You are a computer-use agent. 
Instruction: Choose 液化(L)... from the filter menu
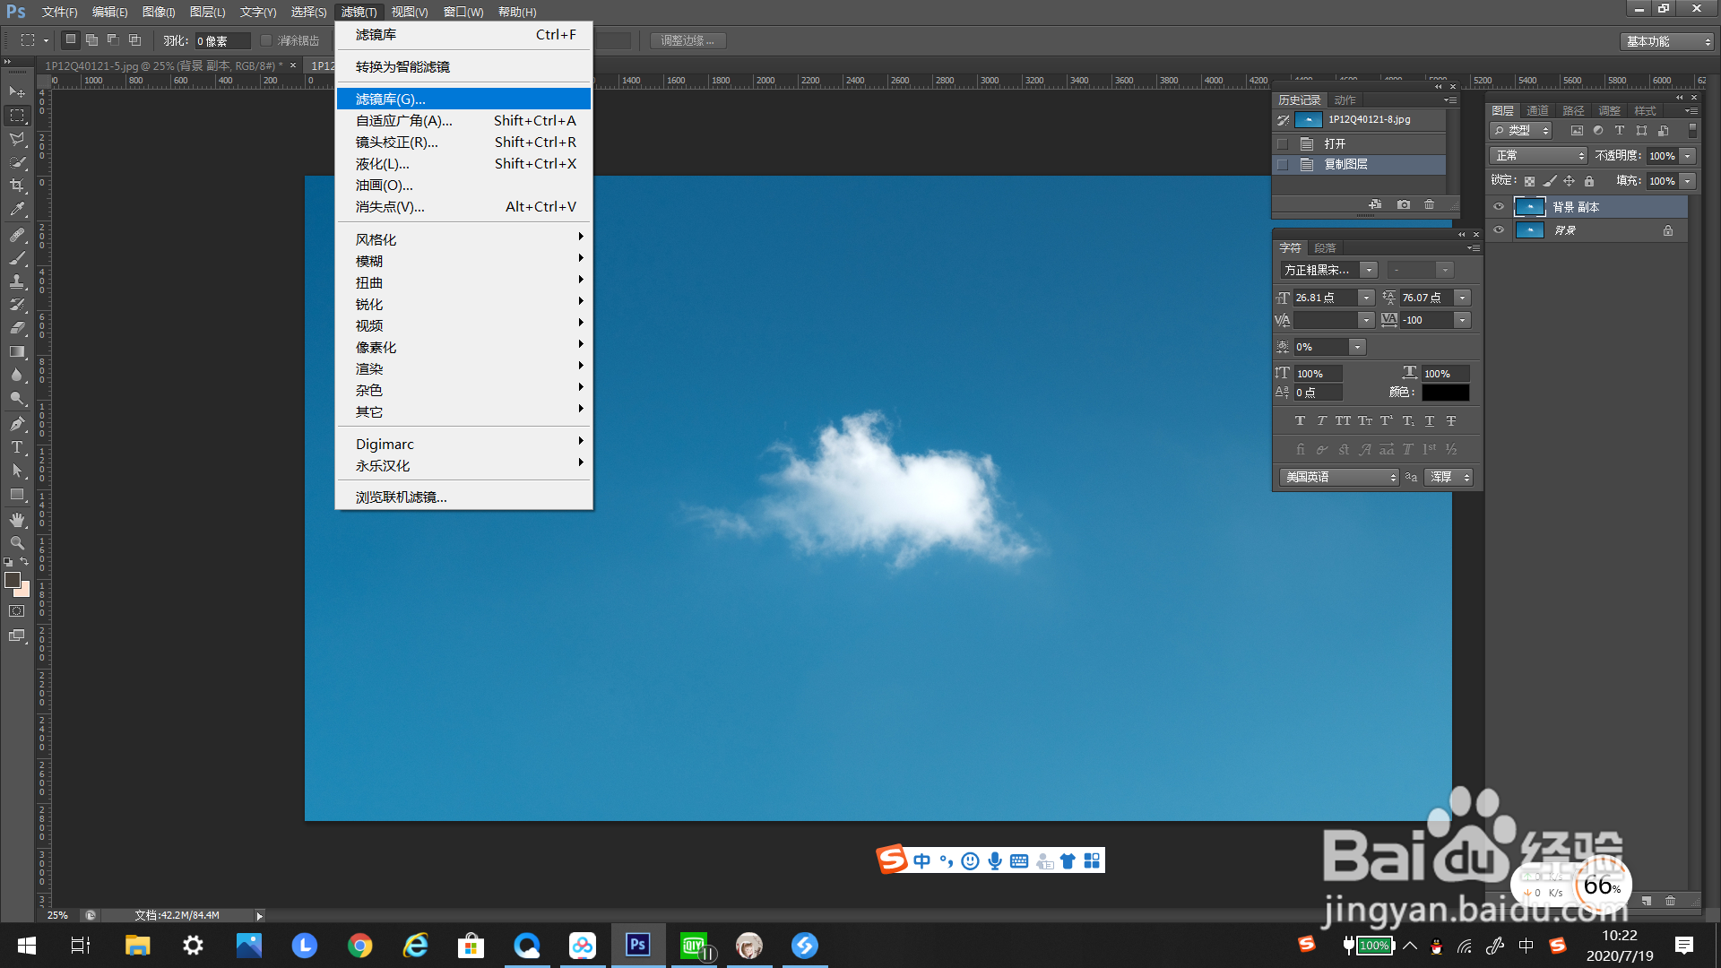coord(383,164)
